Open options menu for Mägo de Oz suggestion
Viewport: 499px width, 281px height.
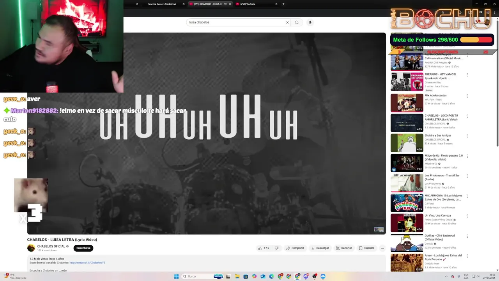coord(467,156)
